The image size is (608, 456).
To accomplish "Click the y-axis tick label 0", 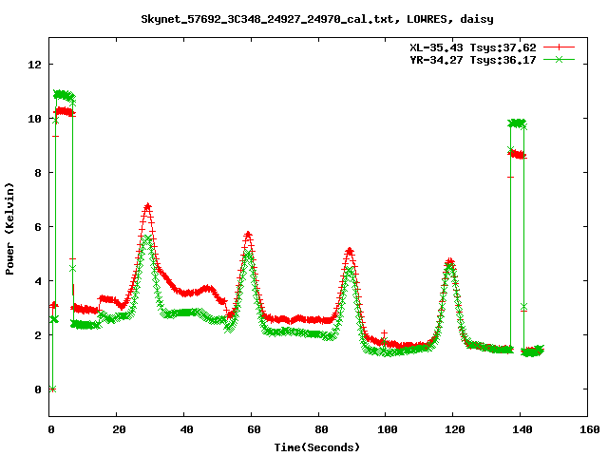I will [x=38, y=389].
